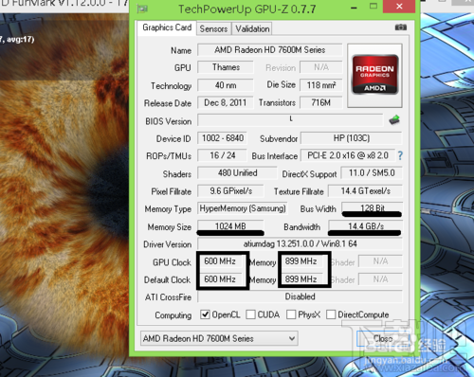Click the Pixel Fillrate '9.6 GPixel/s'

230,191
